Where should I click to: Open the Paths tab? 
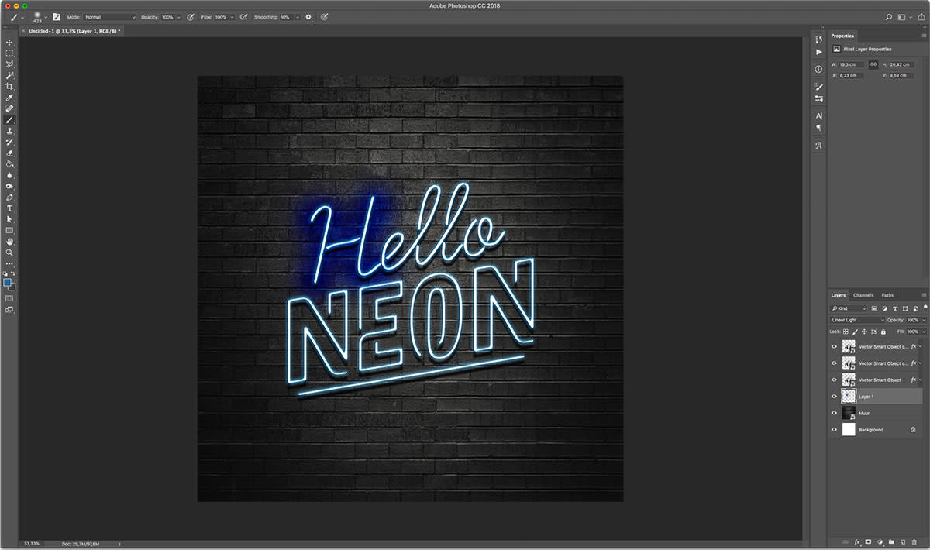pyautogui.click(x=887, y=295)
